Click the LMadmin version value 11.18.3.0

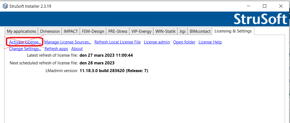pos(114,71)
